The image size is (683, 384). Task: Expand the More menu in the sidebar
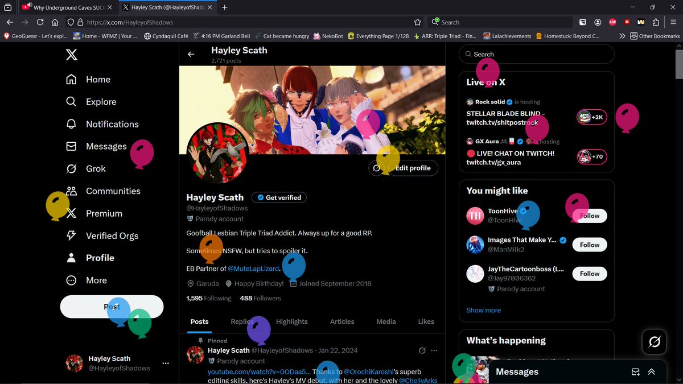click(87, 280)
